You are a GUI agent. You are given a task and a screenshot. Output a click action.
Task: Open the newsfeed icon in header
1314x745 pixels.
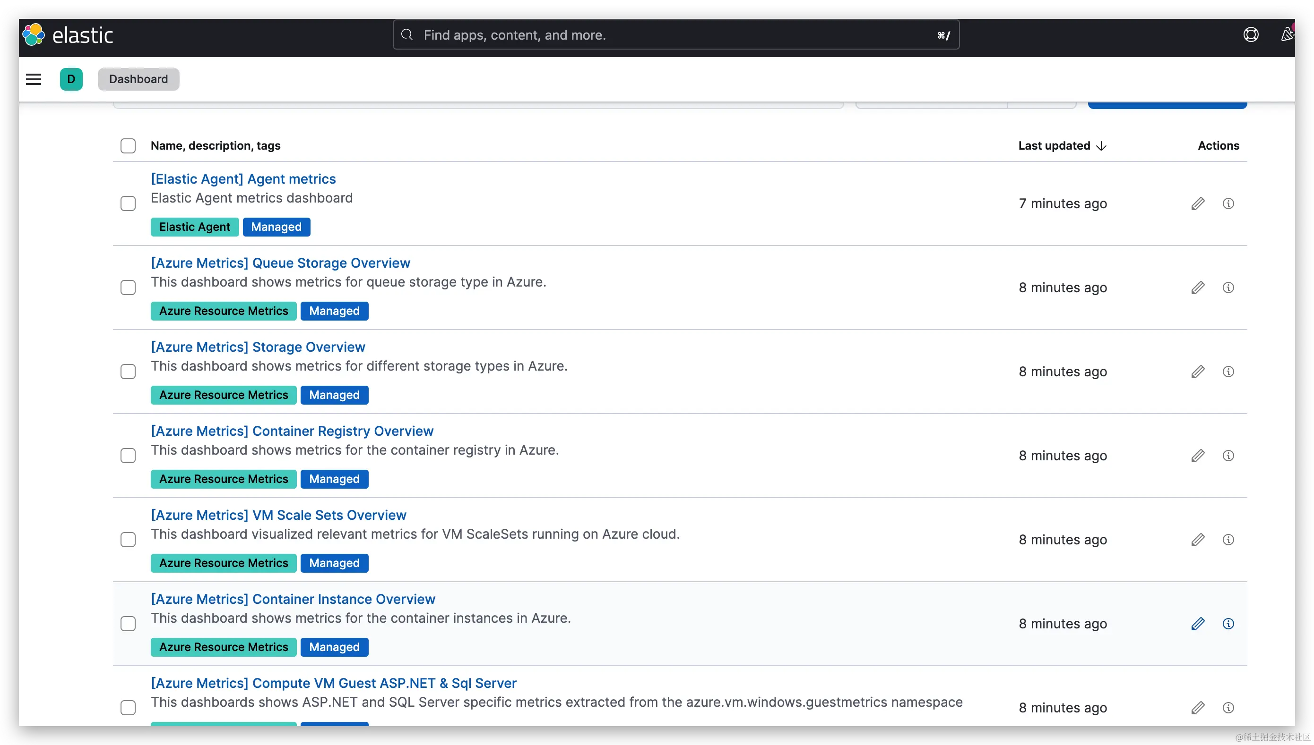[x=1287, y=35]
